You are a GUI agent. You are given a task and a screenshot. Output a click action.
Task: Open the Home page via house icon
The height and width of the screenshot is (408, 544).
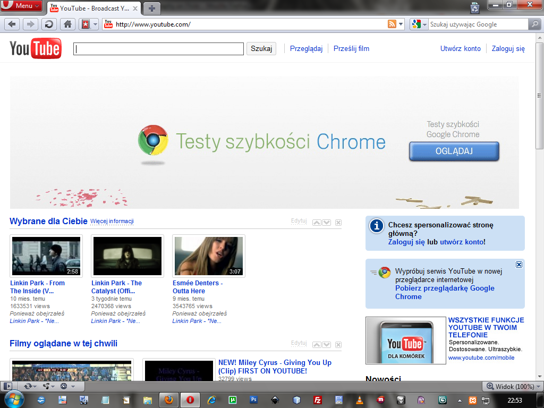67,24
